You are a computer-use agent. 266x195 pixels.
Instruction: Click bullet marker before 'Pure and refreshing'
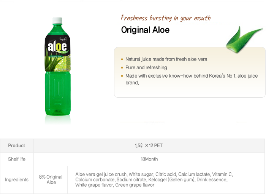[122, 68]
